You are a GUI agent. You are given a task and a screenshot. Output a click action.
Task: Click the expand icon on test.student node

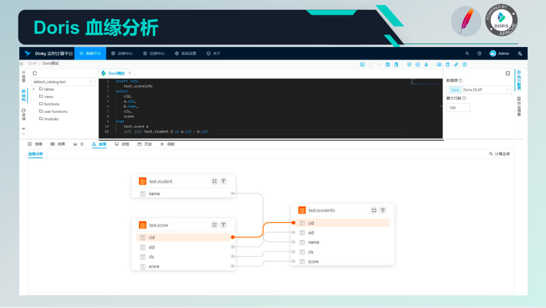214,181
